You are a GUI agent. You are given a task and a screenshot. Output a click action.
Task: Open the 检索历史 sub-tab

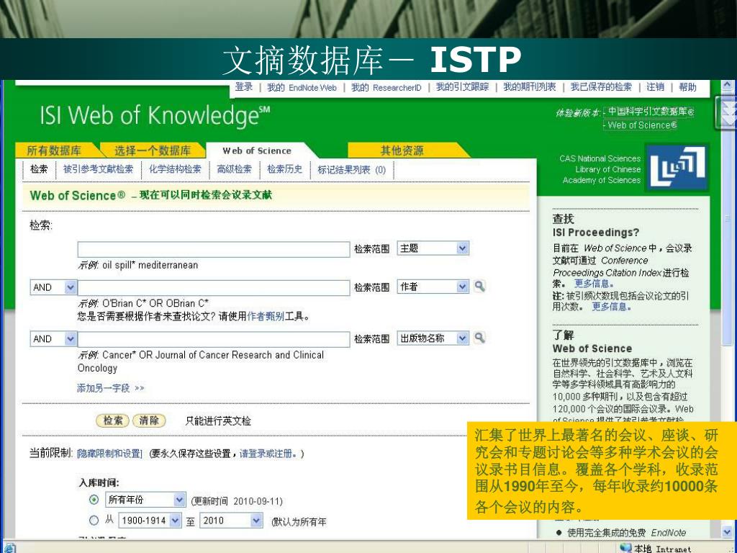284,168
